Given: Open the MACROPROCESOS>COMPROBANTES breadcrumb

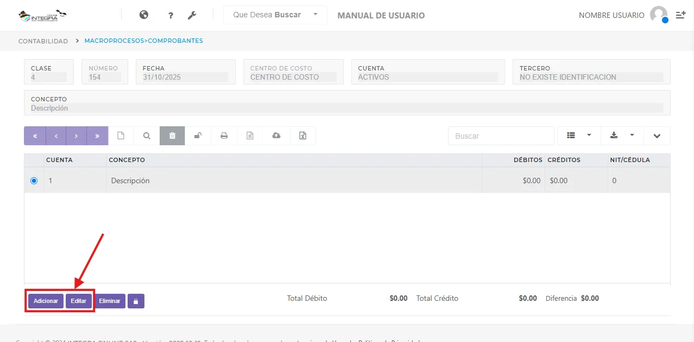Looking at the screenshot, I should coord(143,41).
